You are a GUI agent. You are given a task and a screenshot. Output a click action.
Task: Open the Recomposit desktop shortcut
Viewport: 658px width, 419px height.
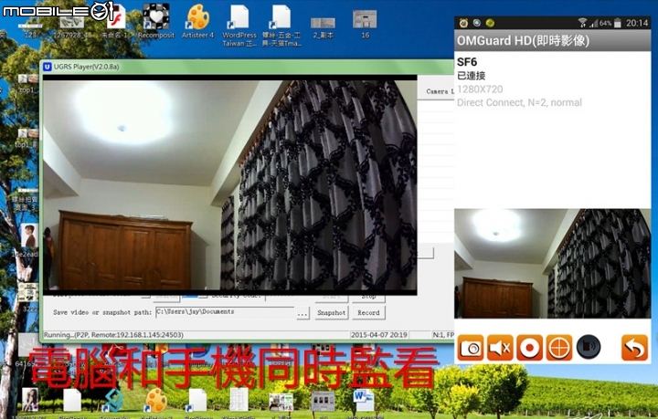pyautogui.click(x=155, y=21)
